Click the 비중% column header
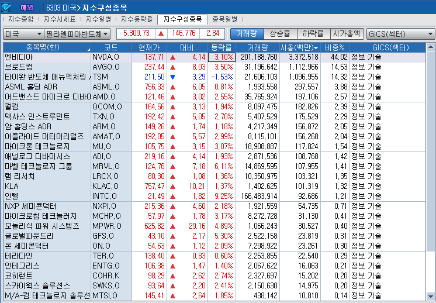Image resolution: width=436 pixels, height=303 pixels. 335,47
